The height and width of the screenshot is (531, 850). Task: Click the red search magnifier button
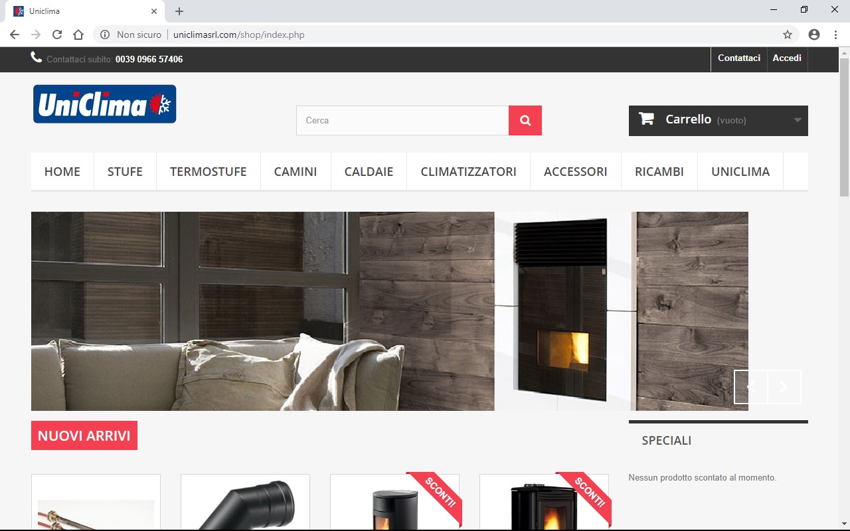pos(525,120)
